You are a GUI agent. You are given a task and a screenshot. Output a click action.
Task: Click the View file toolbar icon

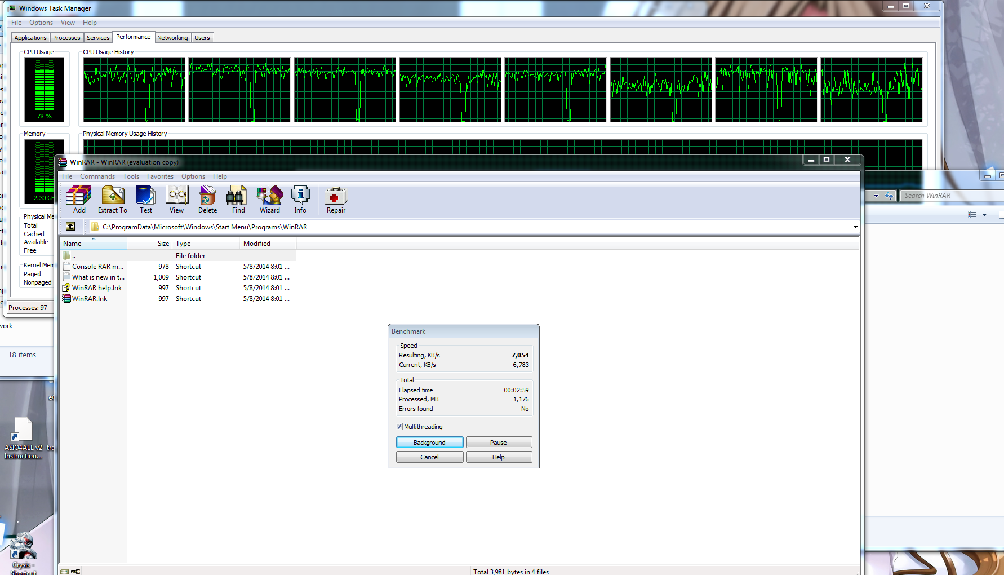point(177,200)
